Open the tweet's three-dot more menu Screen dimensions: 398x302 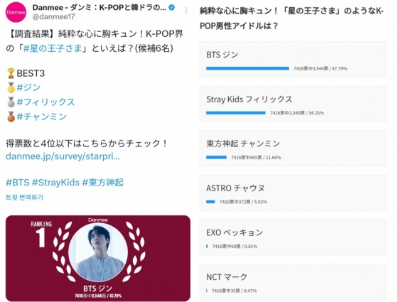click(x=186, y=10)
